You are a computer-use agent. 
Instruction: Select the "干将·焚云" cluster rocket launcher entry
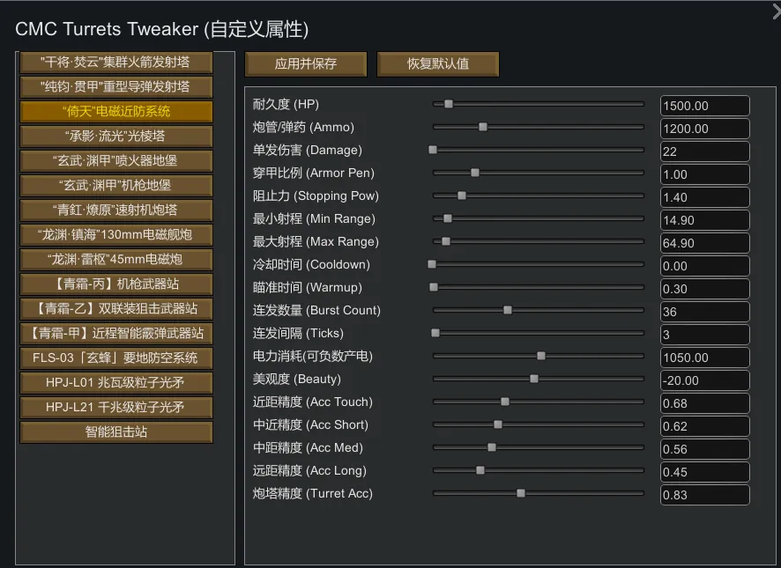pos(115,63)
